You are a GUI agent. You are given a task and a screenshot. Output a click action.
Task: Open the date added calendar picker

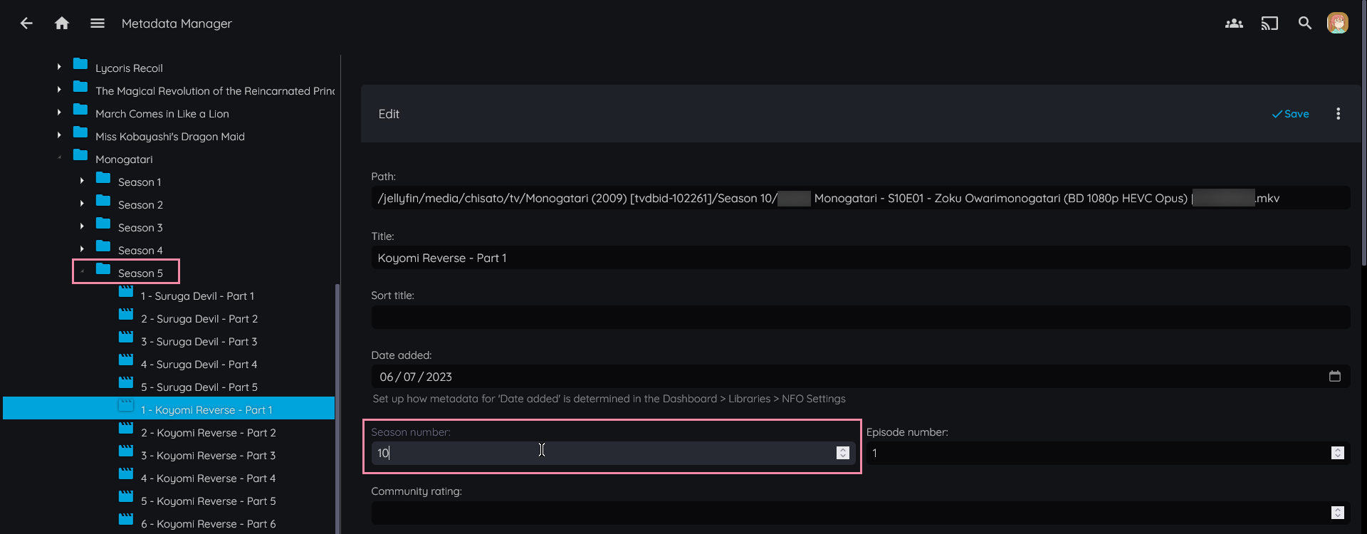[1334, 377]
